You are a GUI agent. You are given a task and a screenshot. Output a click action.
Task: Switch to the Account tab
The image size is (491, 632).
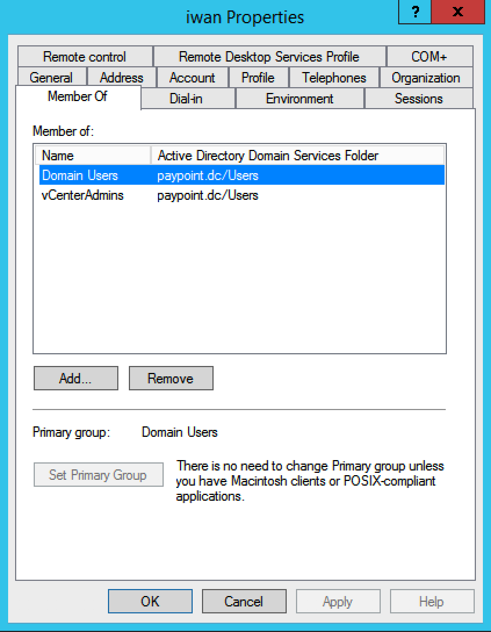coord(192,78)
